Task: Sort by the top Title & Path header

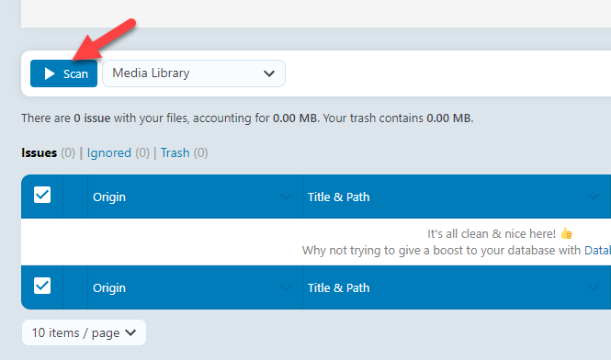Action: pyautogui.click(x=338, y=197)
